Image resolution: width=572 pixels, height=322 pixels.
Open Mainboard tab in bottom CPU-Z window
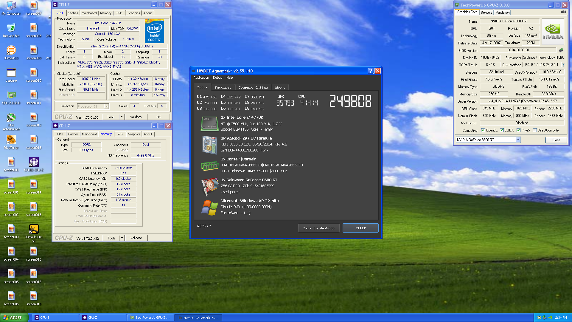89,134
